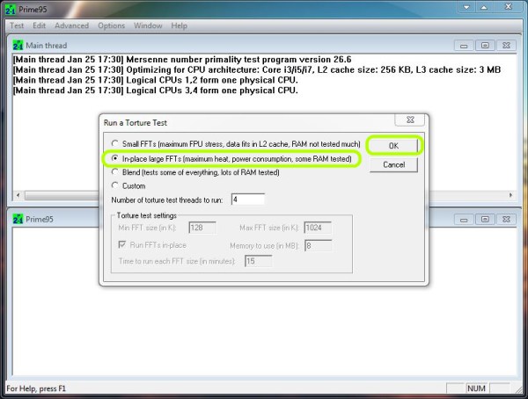Open the Advanced menu
Image resolution: width=528 pixels, height=399 pixels.
tap(72, 25)
